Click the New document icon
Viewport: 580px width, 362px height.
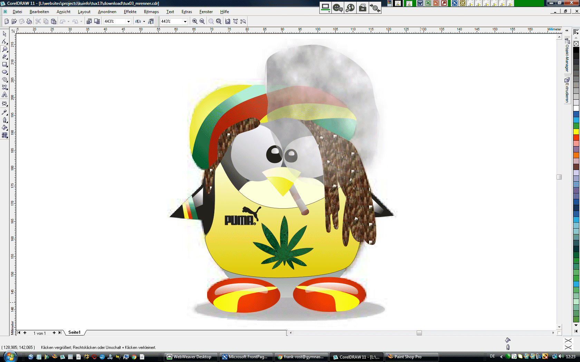click(7, 21)
